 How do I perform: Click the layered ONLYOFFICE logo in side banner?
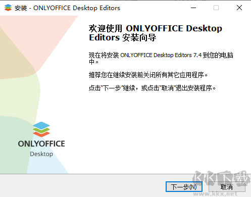41,129
